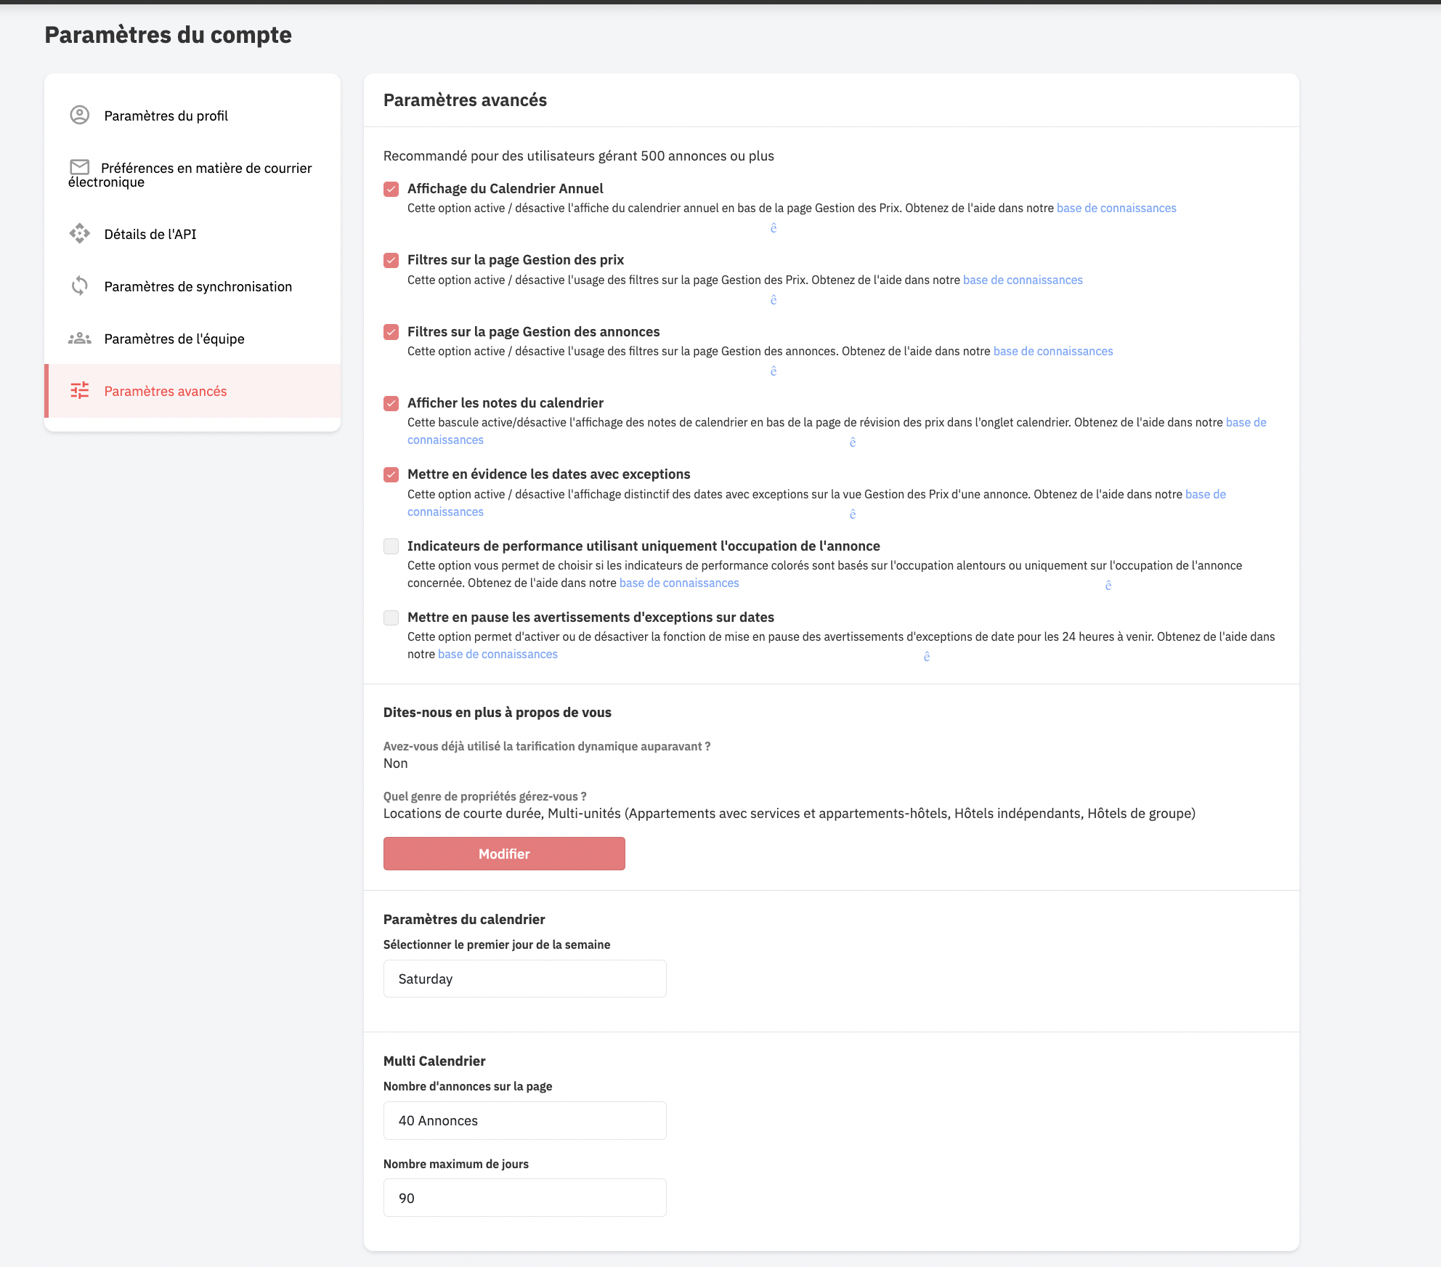This screenshot has width=1441, height=1267.
Task: Click the answer Non under tarification dynamique
Action: pos(396,764)
